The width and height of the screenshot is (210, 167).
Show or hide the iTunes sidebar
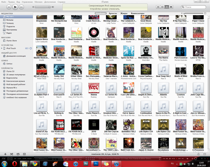[x=204, y=154]
